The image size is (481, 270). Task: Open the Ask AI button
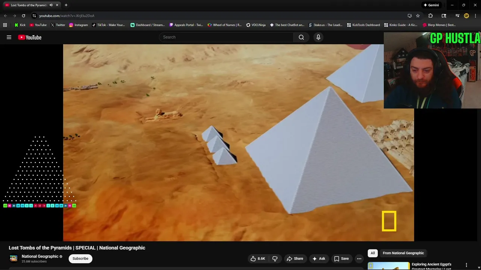(318, 258)
